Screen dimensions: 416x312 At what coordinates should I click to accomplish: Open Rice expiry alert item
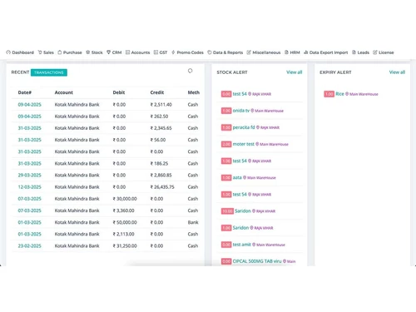[x=339, y=94]
